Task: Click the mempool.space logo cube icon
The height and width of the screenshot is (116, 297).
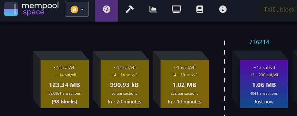Action: pyautogui.click(x=11, y=9)
